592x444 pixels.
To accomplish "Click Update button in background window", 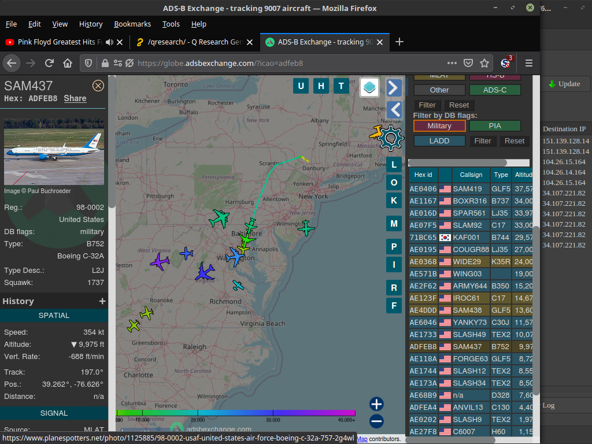I will [564, 84].
